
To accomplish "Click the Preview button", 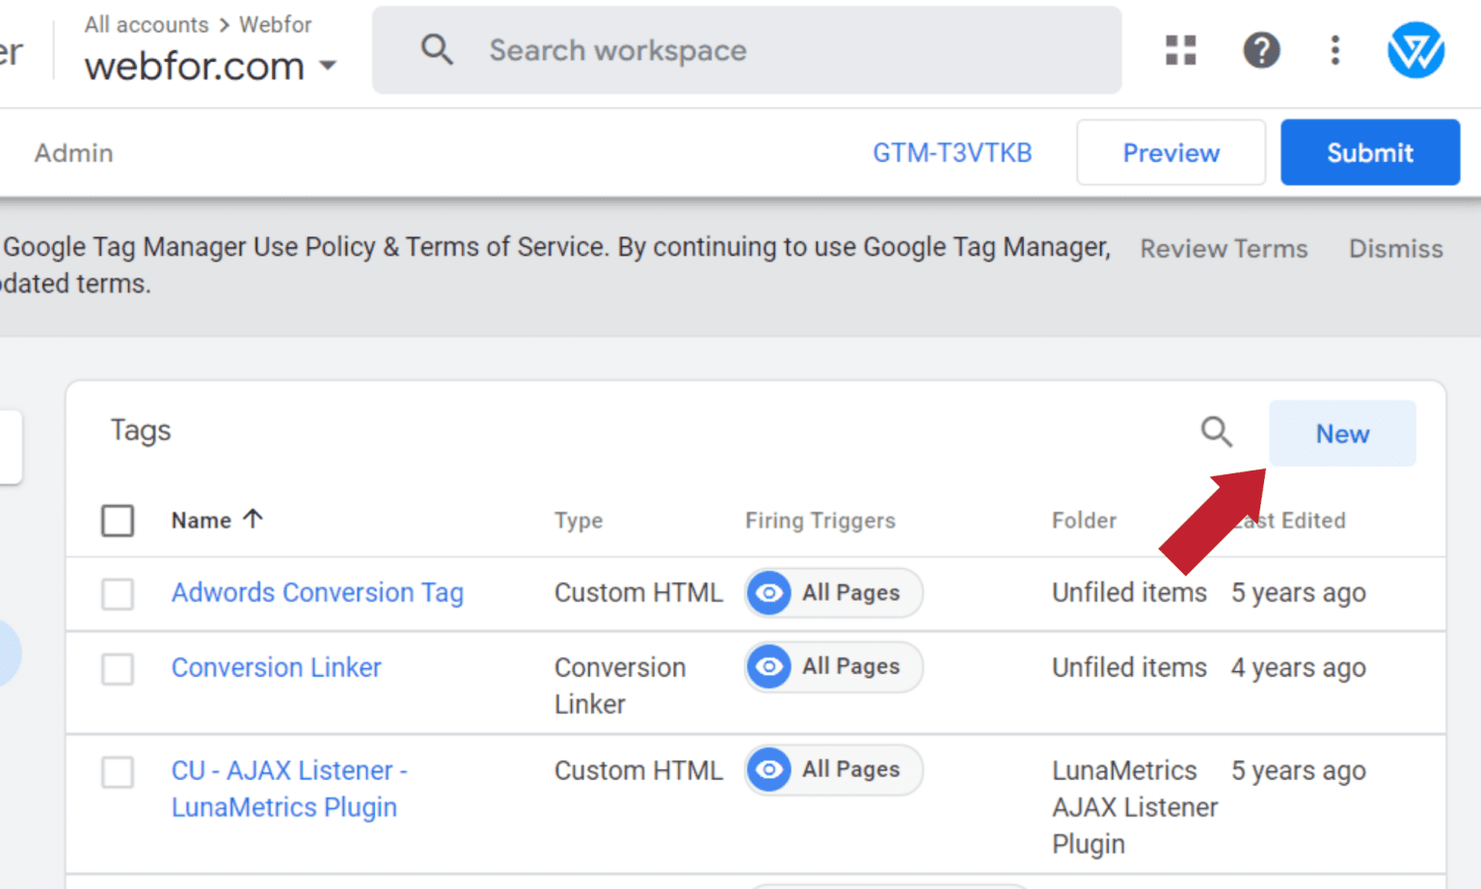I will [1171, 152].
